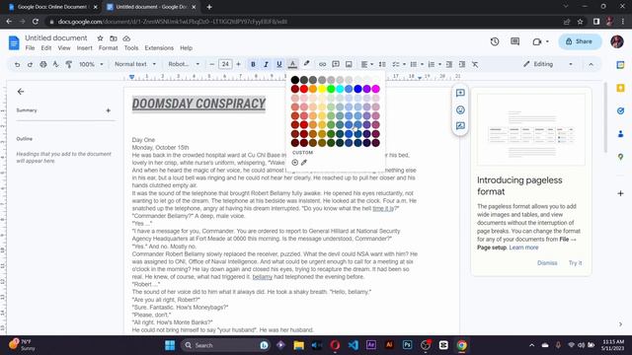Viewport: 632px width, 355px height.
Task: Click the Line and paragraph spacing icon
Action: pyautogui.click(x=382, y=64)
